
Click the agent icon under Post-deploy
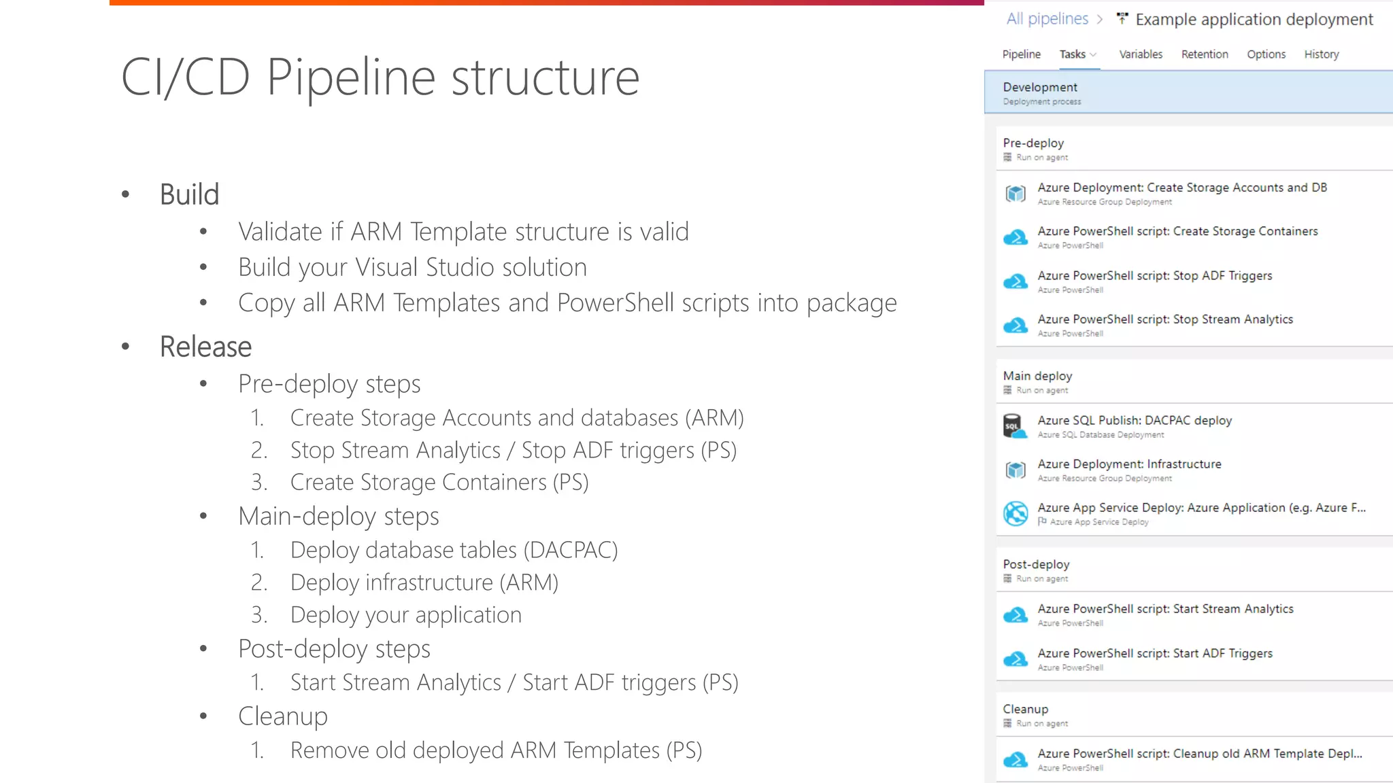[x=1007, y=578]
